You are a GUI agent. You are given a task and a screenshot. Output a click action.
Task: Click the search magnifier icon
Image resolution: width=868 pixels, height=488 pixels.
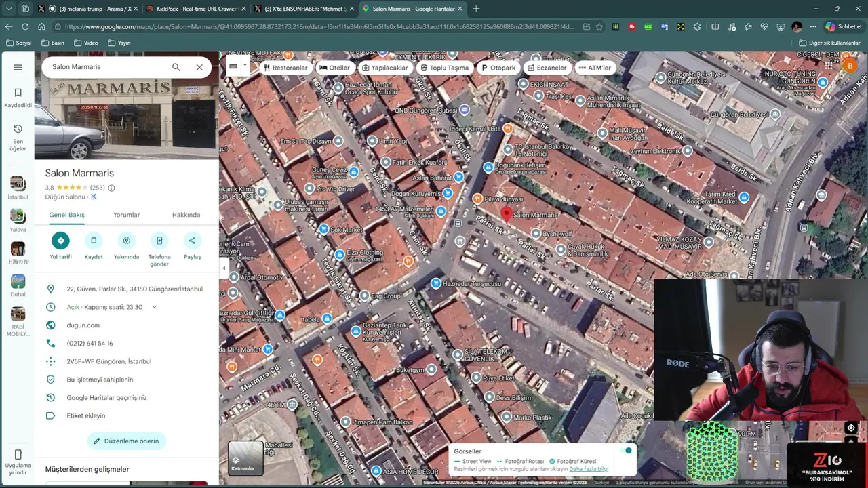[176, 67]
